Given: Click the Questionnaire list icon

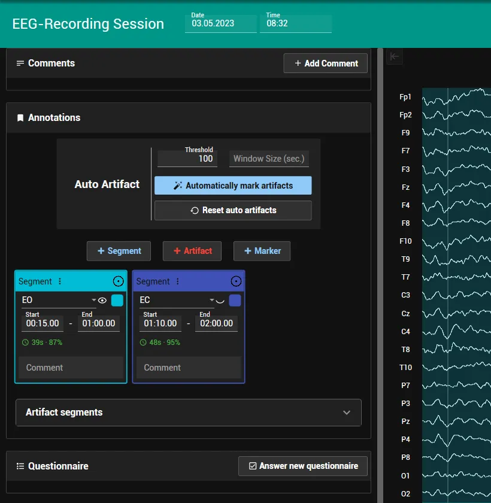Looking at the screenshot, I should coord(20,466).
